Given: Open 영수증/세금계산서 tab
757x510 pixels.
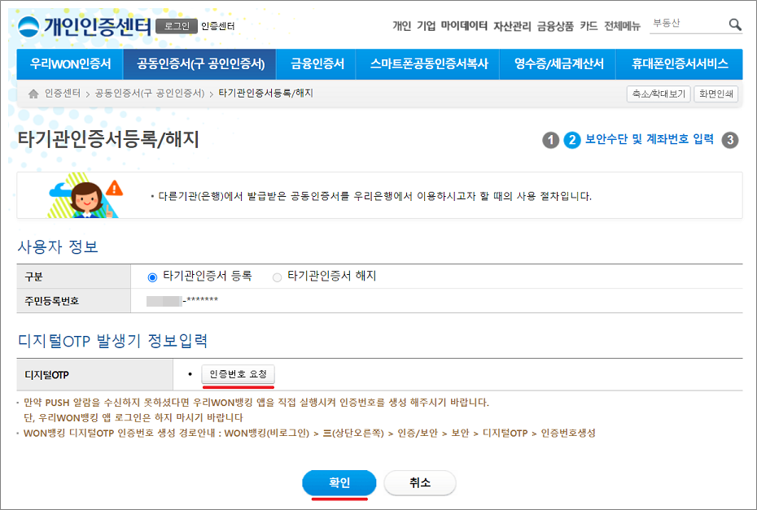Looking at the screenshot, I should click(x=558, y=63).
